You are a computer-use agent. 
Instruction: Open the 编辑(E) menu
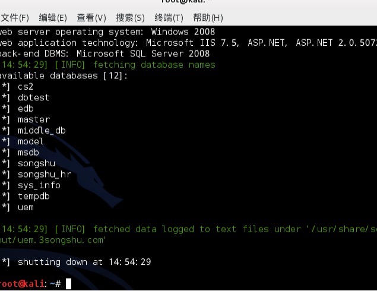click(53, 18)
